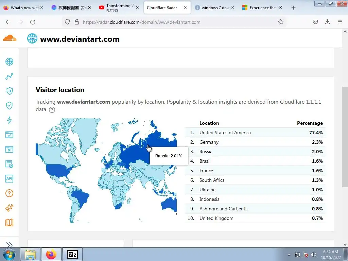Click the Percentage column header

tap(310, 123)
